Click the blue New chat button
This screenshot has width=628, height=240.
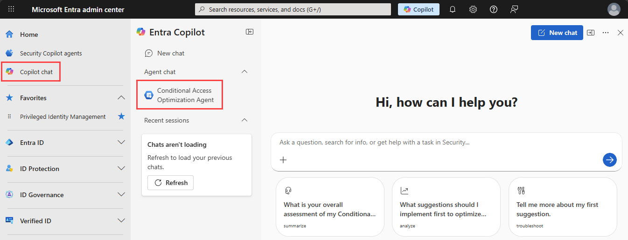click(x=557, y=33)
